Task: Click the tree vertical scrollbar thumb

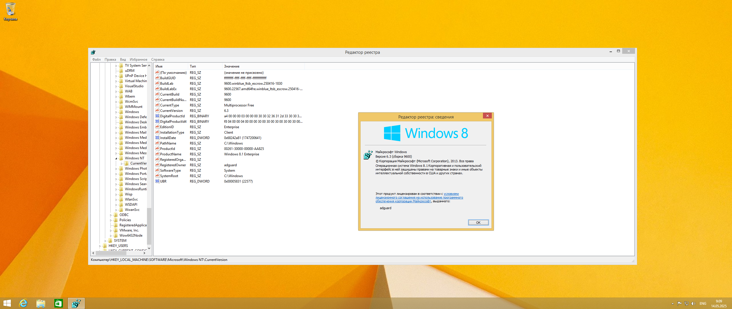Action: click(x=149, y=226)
